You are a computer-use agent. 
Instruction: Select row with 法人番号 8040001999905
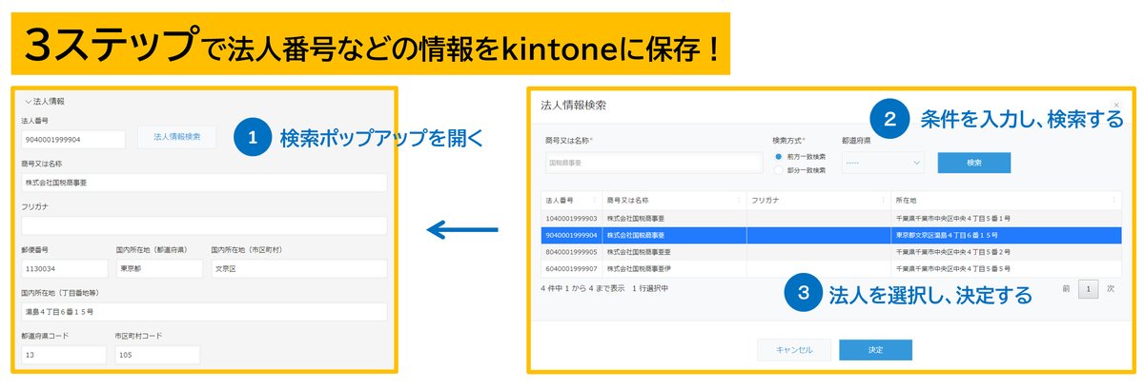pyautogui.click(x=831, y=252)
